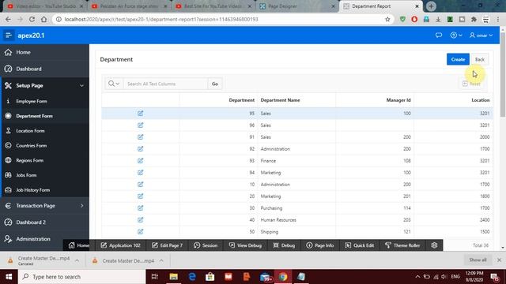
Task: Click the Windows taskbar search box
Action: tap(82, 277)
